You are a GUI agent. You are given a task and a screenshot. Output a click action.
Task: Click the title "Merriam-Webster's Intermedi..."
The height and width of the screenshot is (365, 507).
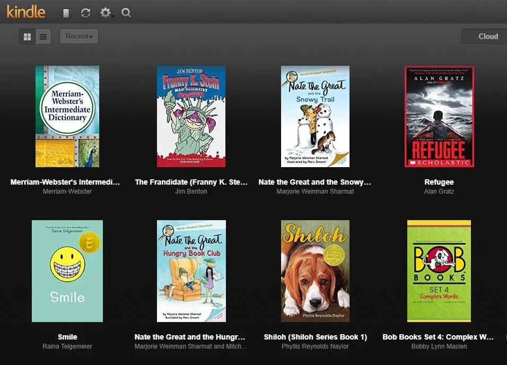(x=65, y=182)
